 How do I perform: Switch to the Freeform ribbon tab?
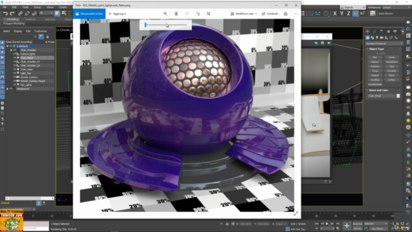(30, 19)
